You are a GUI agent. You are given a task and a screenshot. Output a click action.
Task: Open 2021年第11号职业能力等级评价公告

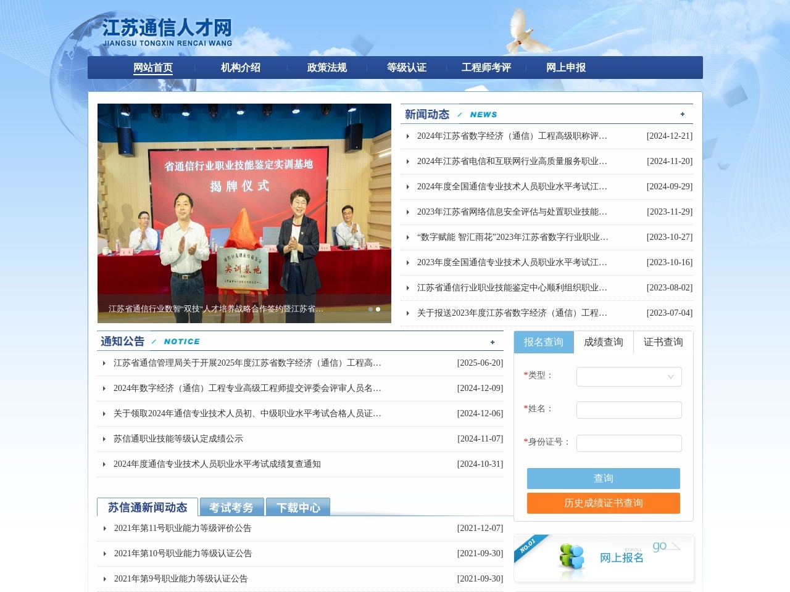[183, 528]
